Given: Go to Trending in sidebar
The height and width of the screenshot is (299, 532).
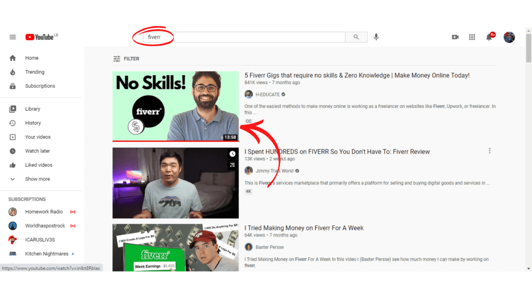Looking at the screenshot, I should tap(35, 72).
